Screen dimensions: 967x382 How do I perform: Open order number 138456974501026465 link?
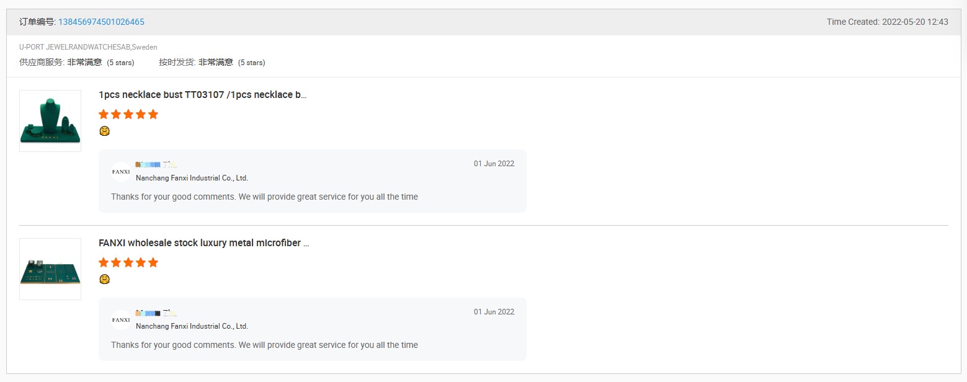coord(101,22)
